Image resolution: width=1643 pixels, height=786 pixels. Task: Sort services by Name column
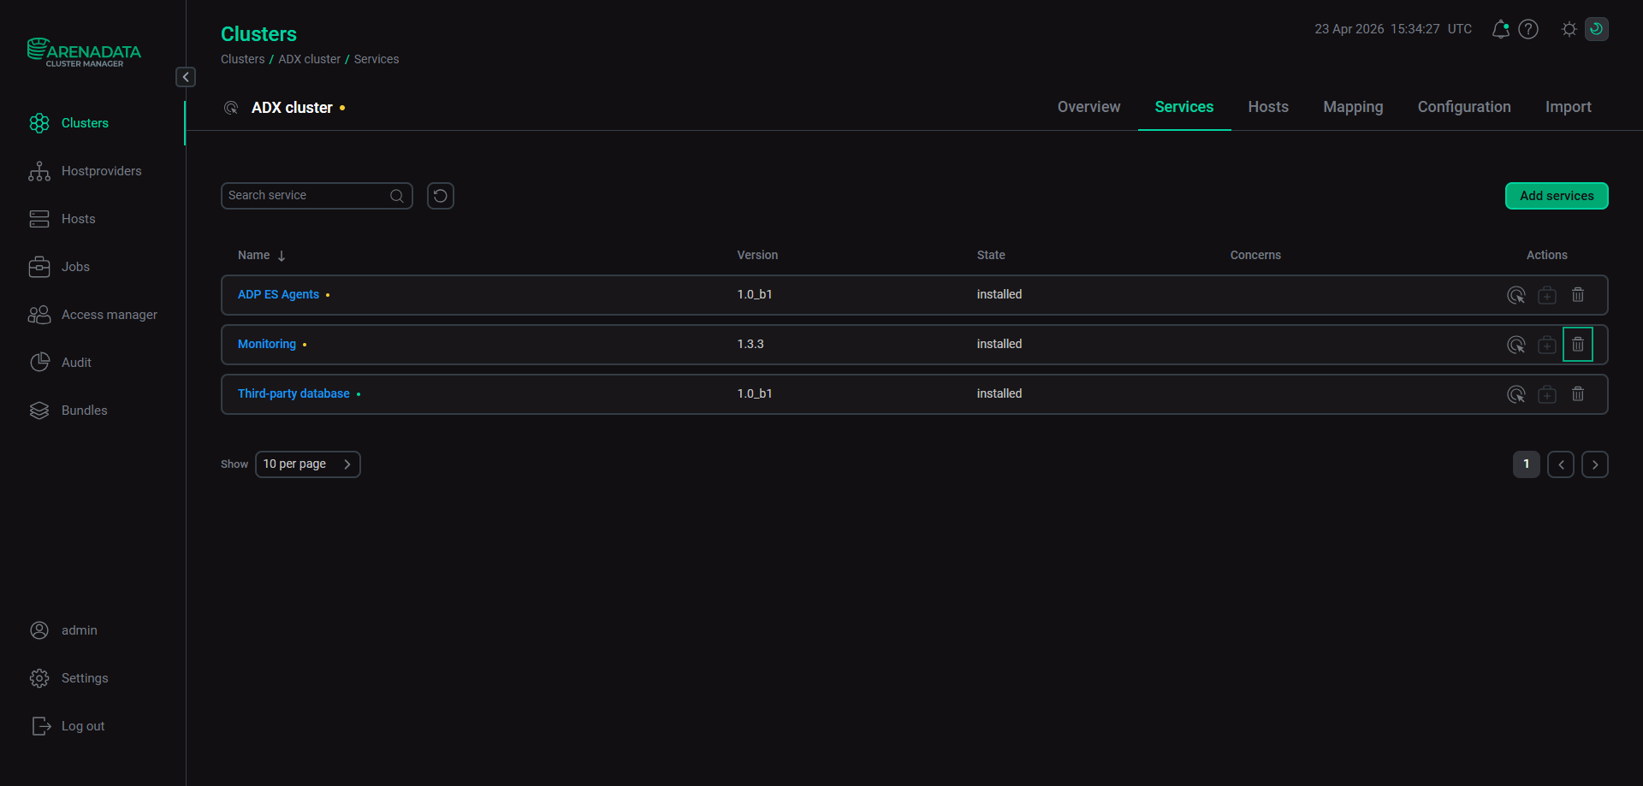(x=262, y=255)
